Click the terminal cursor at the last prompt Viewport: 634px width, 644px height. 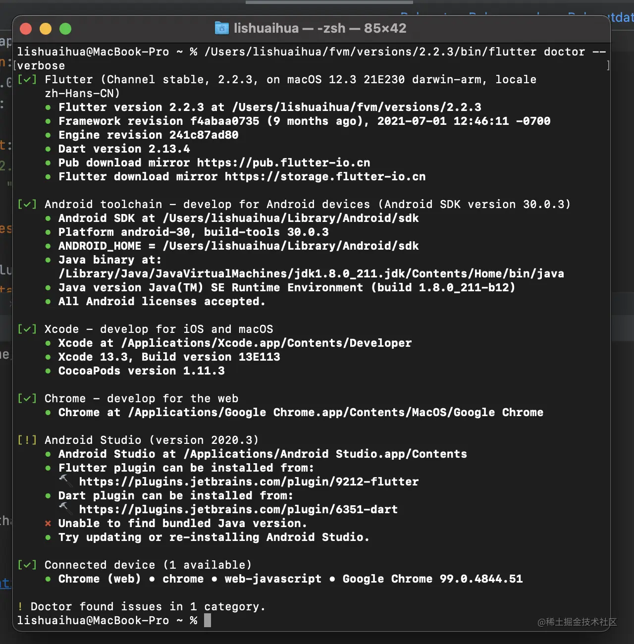(208, 620)
